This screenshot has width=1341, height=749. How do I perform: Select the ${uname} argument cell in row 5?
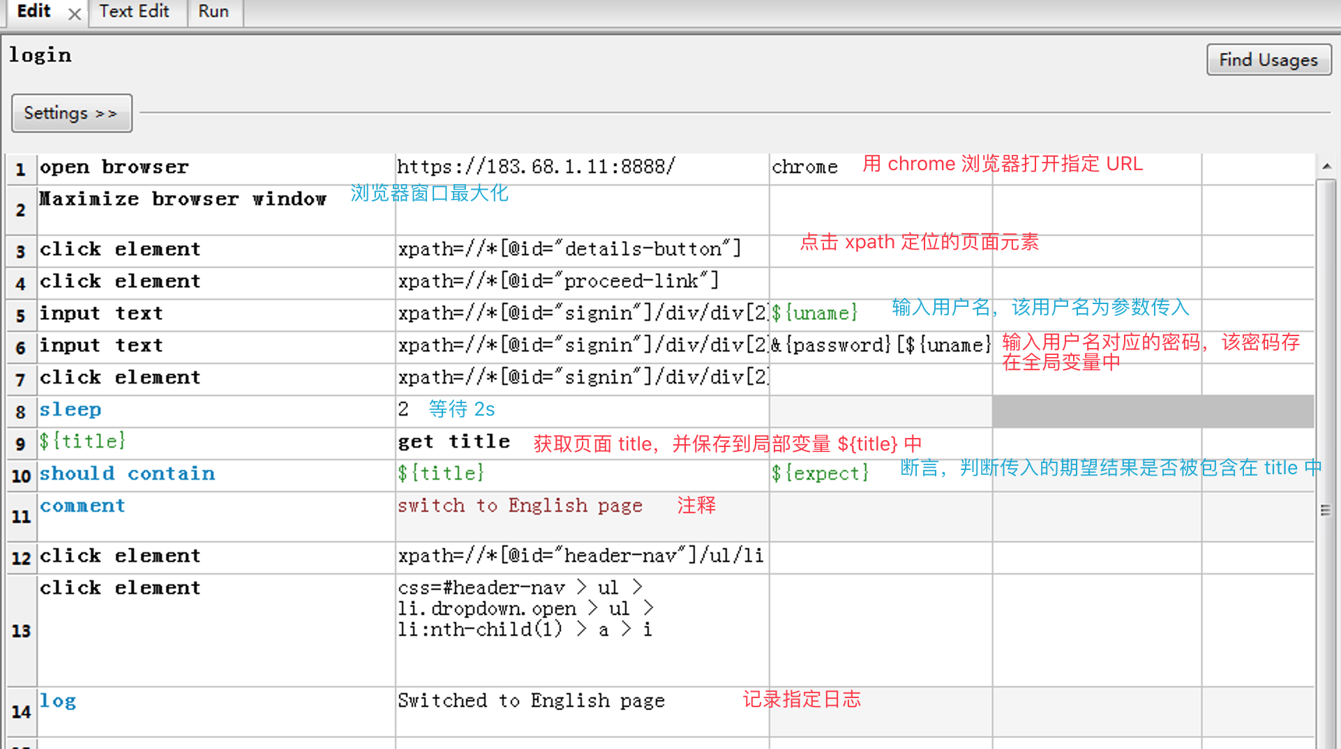click(x=881, y=315)
